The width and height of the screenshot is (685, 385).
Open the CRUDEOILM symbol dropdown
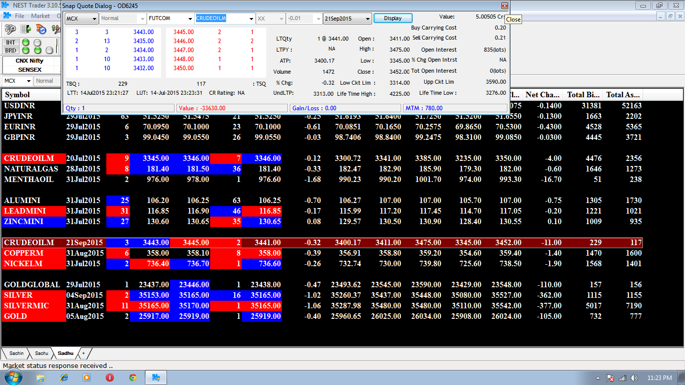pos(224,19)
